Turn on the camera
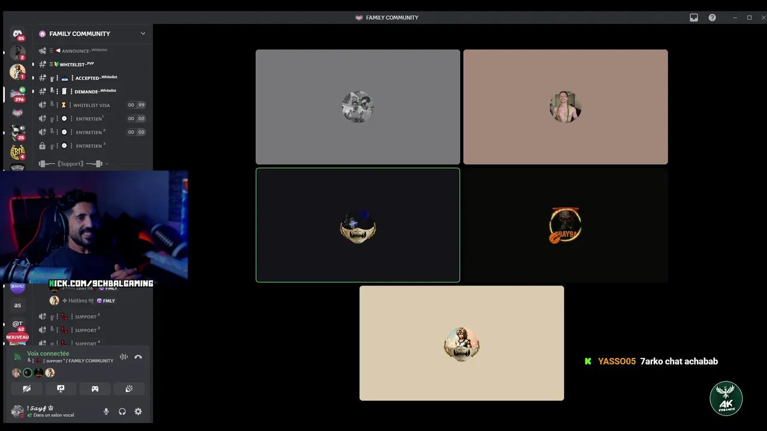This screenshot has height=431, width=767. 26,388
